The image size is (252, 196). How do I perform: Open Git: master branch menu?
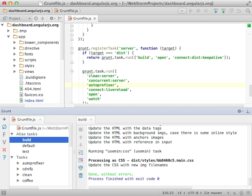pos(216,193)
